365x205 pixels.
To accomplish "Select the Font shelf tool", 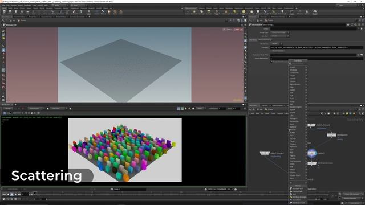I will tap(81, 12).
